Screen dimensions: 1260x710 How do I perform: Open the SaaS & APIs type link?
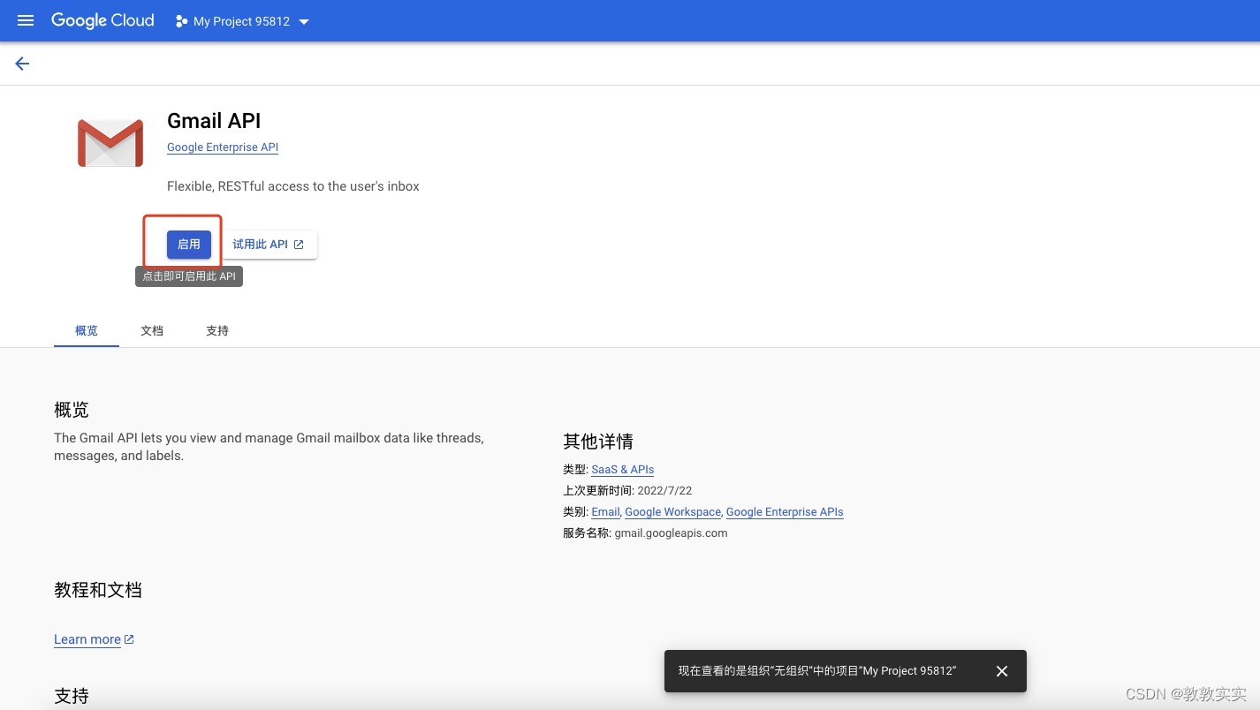coord(622,470)
